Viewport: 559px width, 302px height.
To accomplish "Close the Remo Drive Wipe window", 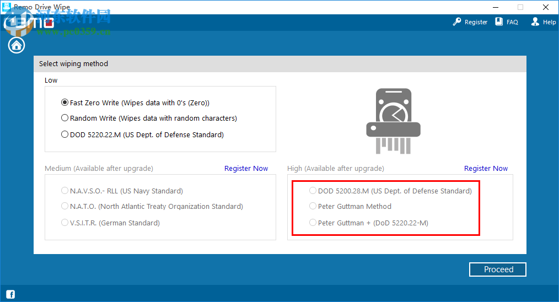I will pyautogui.click(x=545, y=7).
